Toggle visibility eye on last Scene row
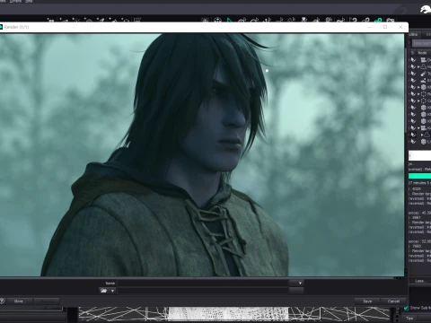431x323 pixels. [413, 142]
